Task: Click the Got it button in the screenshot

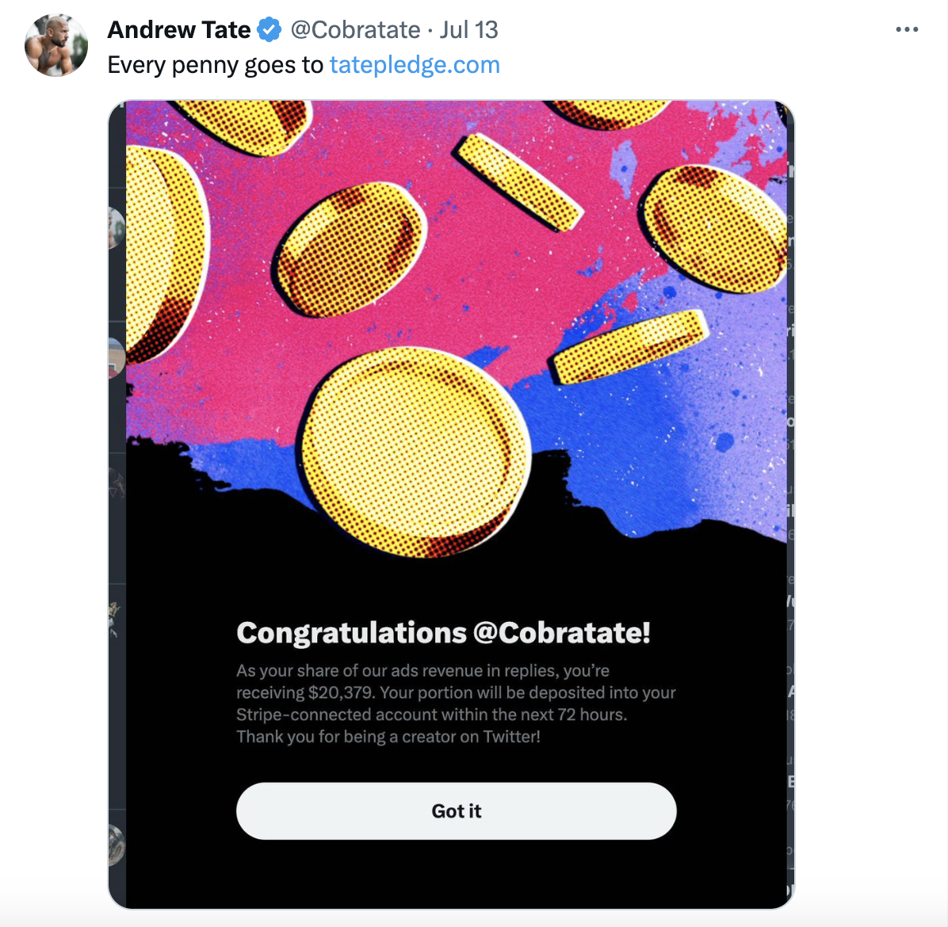Action: tap(456, 811)
